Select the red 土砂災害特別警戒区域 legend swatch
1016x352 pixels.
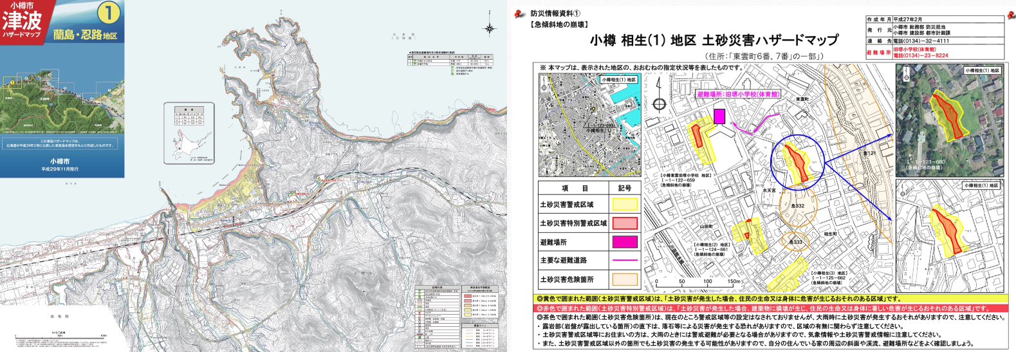[625, 223]
